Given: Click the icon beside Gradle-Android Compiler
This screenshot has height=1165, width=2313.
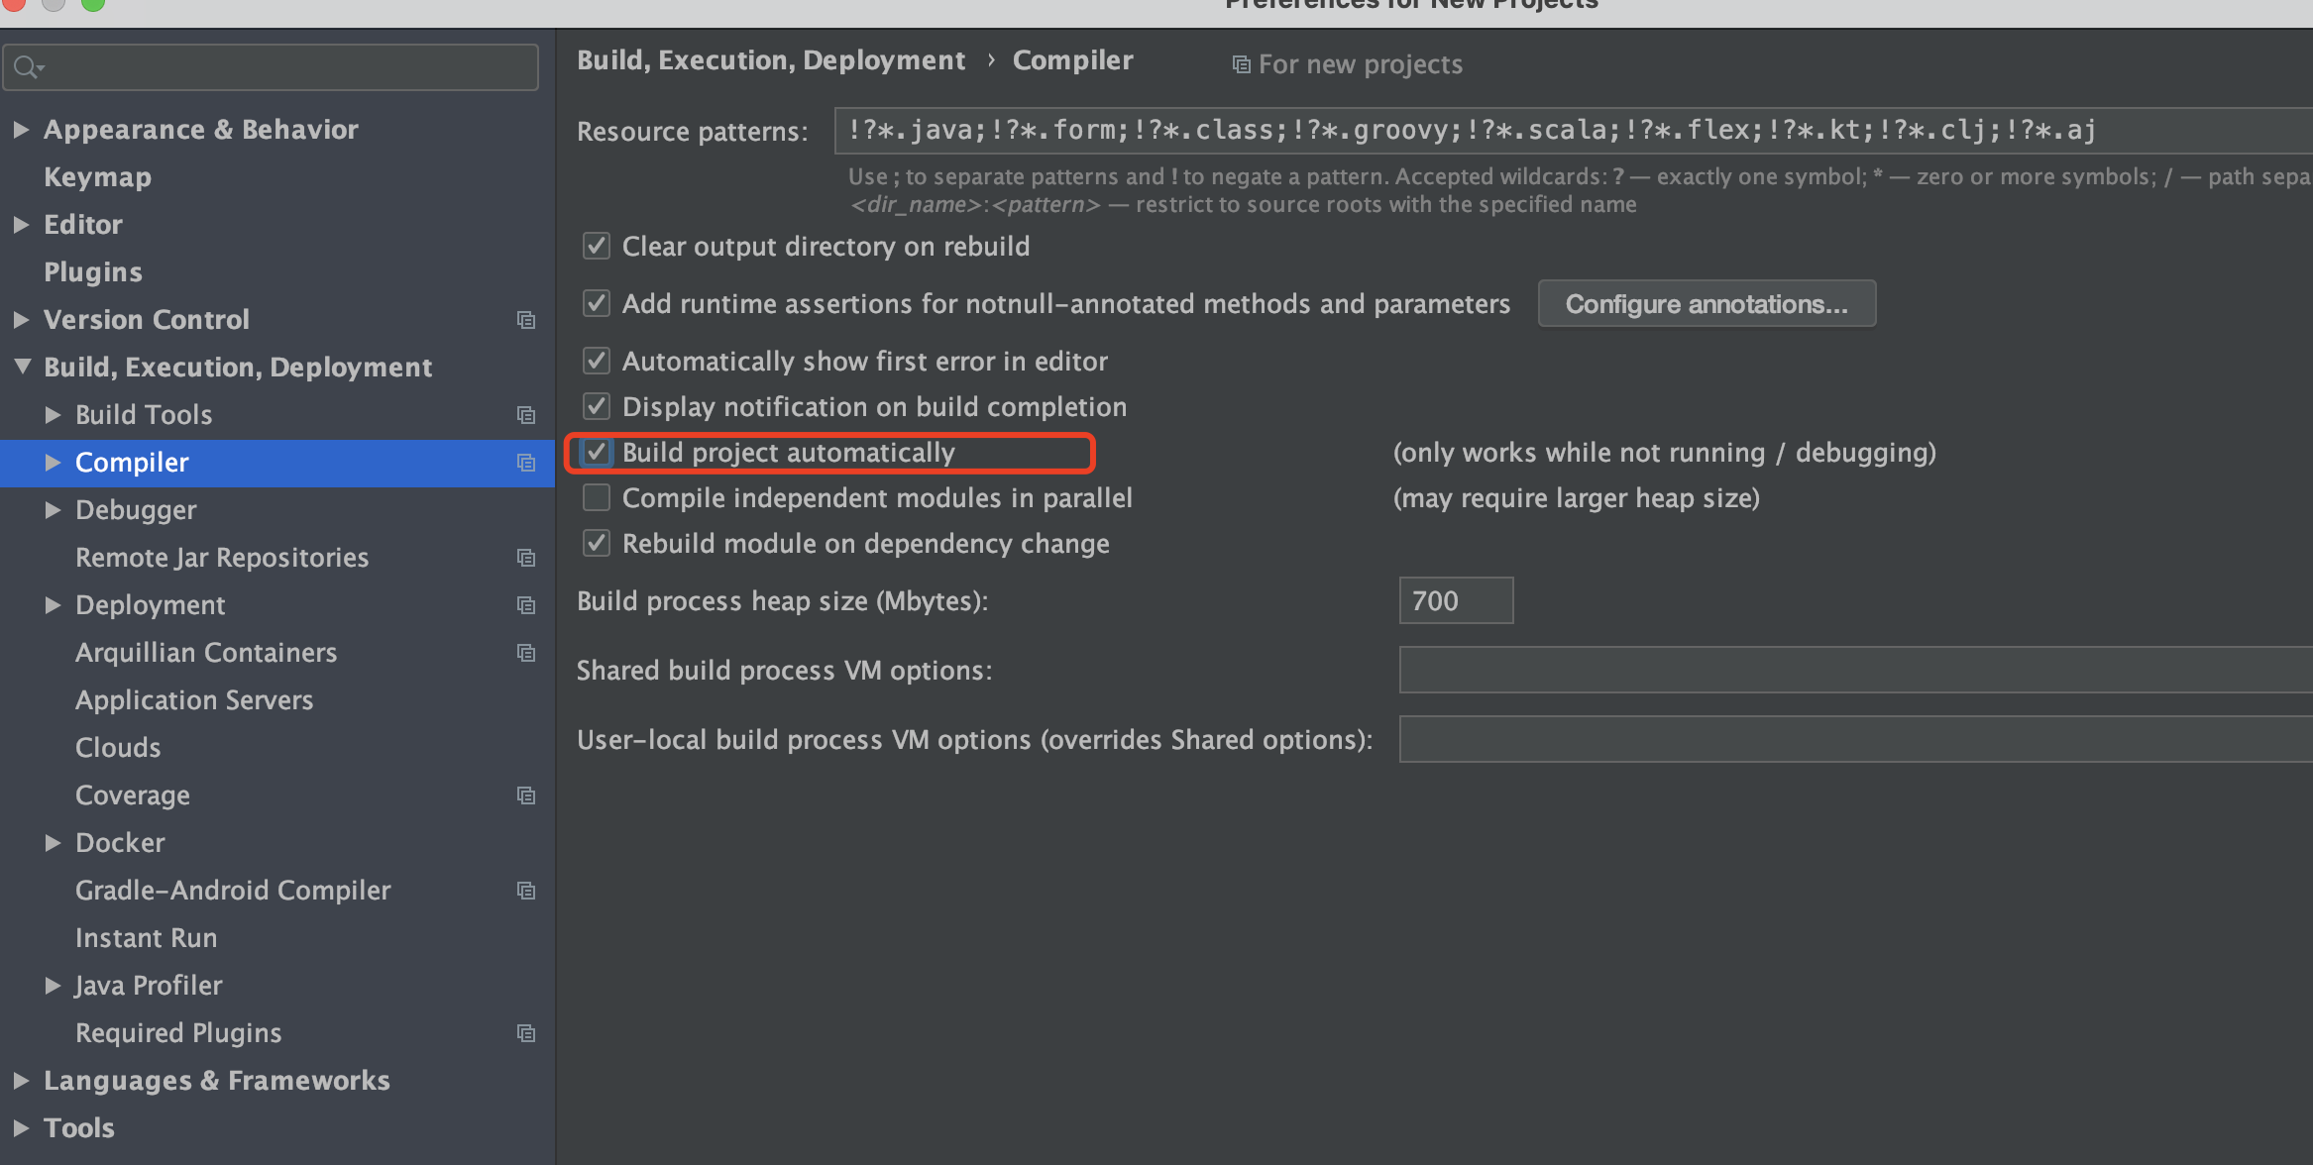Looking at the screenshot, I should (526, 891).
